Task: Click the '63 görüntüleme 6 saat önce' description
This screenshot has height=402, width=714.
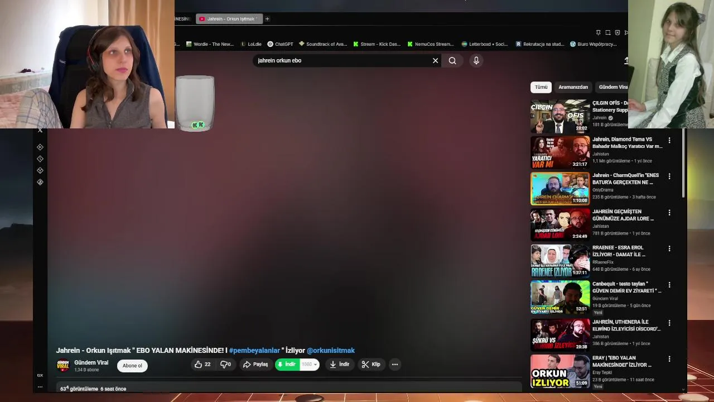Action: pos(93,389)
